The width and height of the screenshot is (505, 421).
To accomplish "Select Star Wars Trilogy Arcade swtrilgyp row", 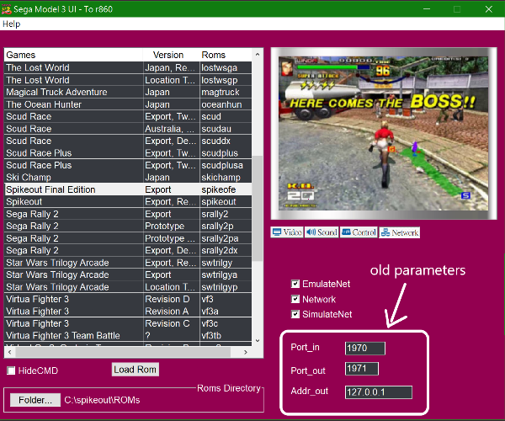I will pos(128,286).
